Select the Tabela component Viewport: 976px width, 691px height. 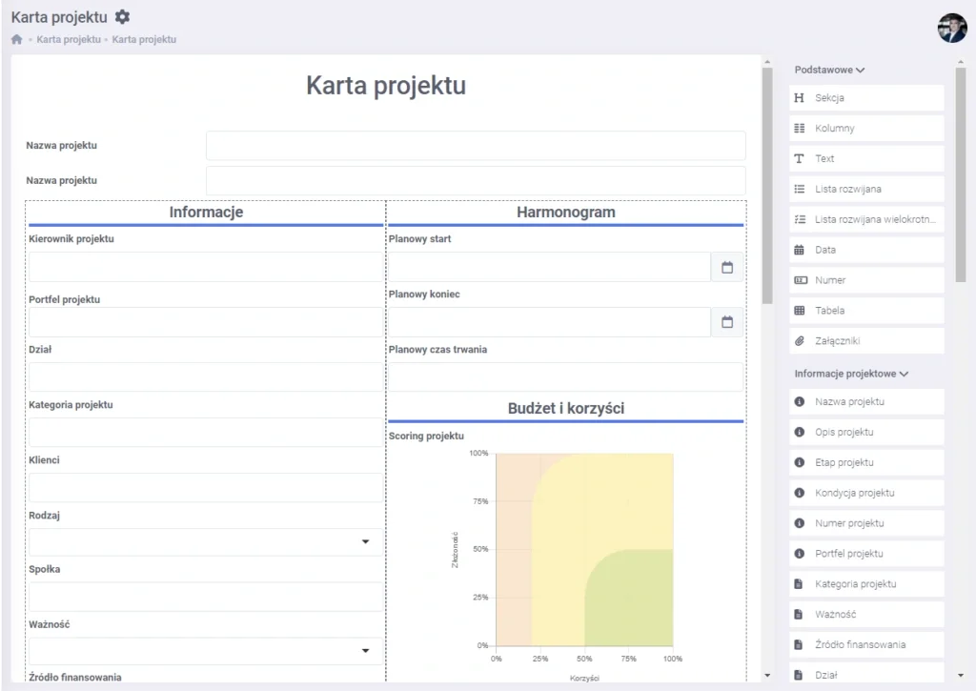[866, 311]
